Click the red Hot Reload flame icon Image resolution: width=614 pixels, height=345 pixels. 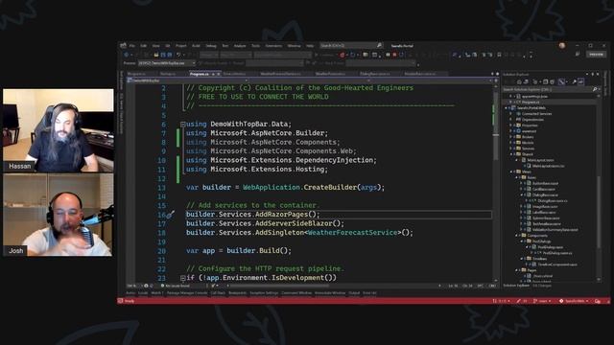point(342,55)
